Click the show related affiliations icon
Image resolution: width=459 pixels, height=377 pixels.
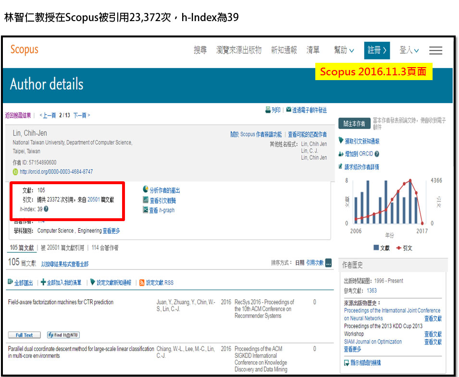pyautogui.click(x=347, y=363)
